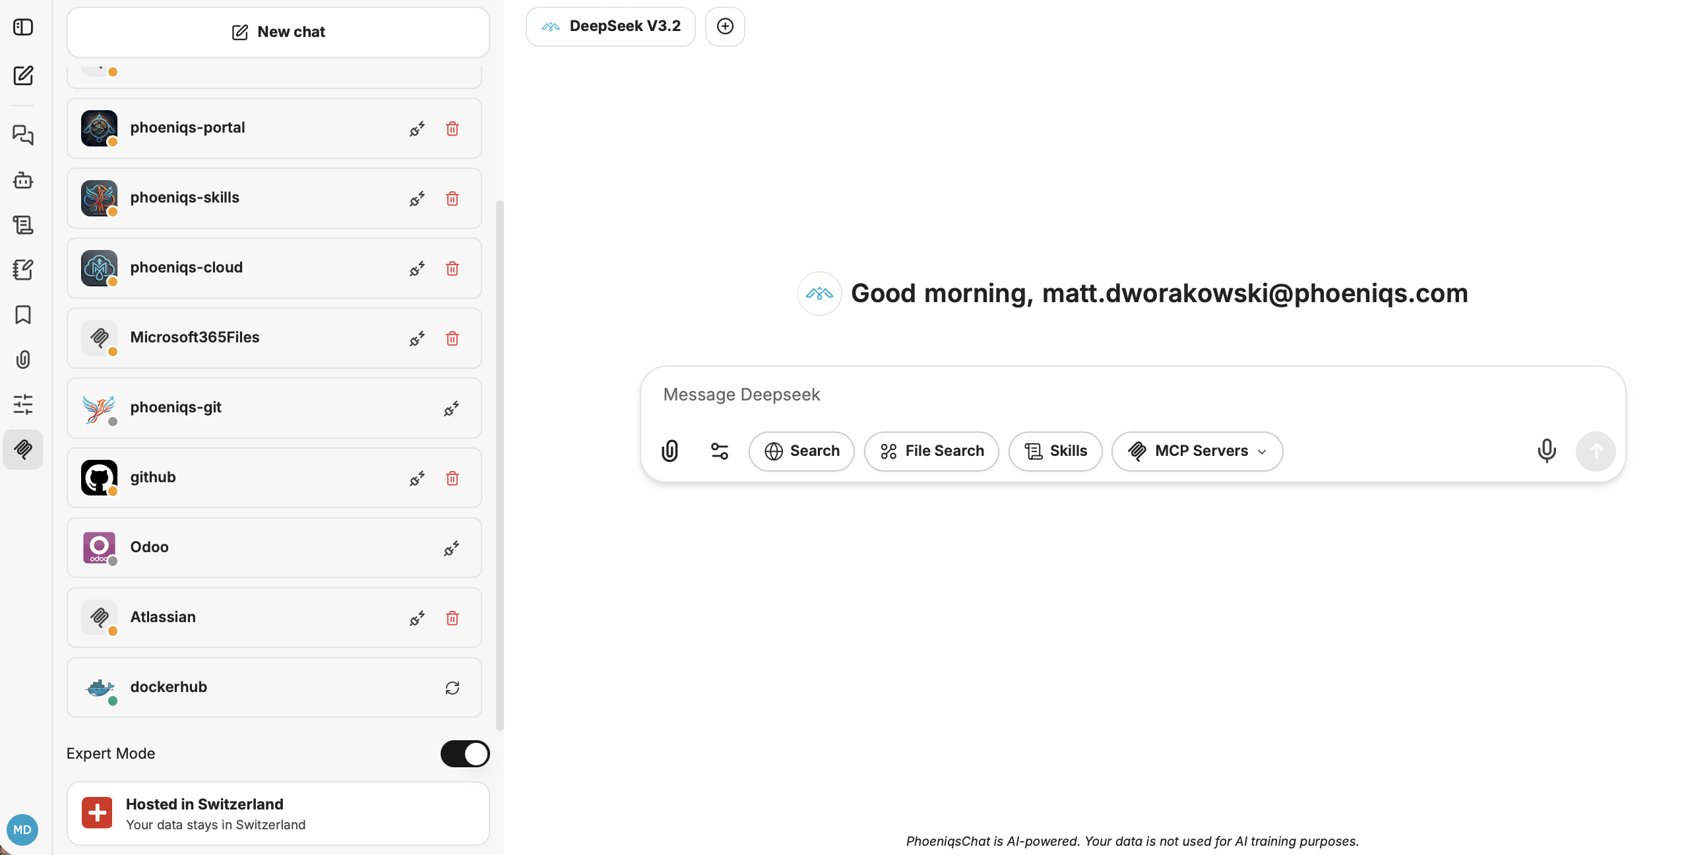Select the phoeniqs-portal server entry
Viewport: 1686px width, 855px height.
coord(274,129)
